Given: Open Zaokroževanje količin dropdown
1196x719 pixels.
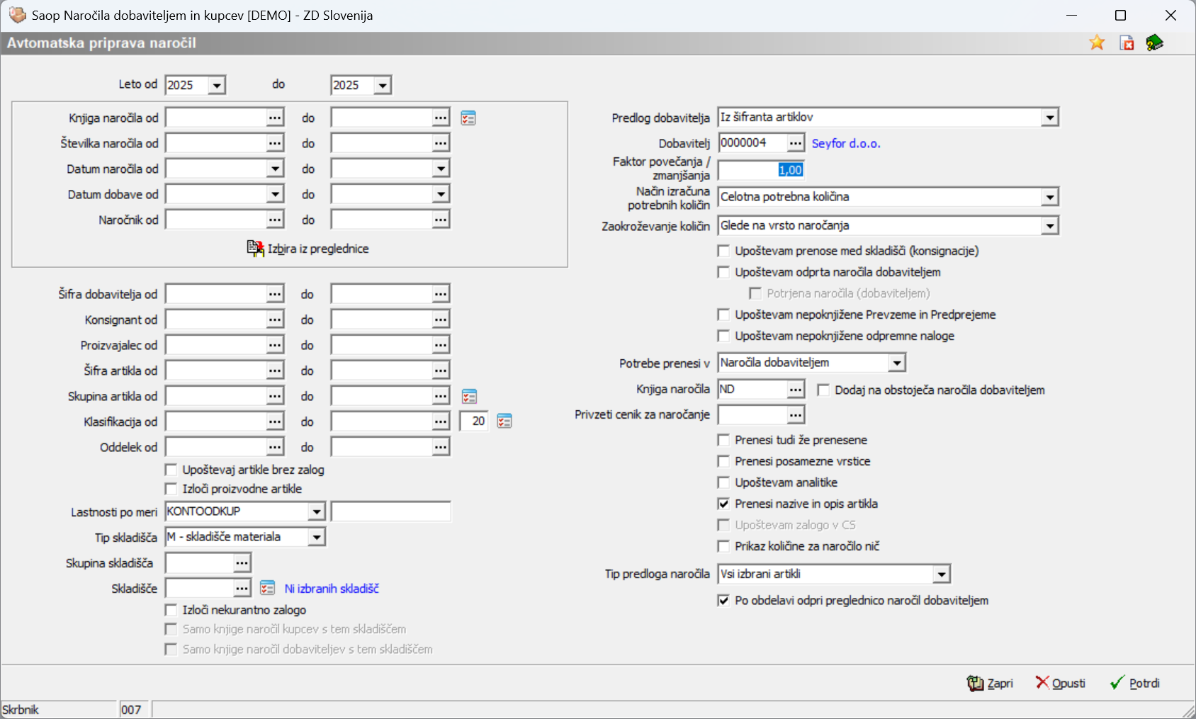Looking at the screenshot, I should point(1050,226).
